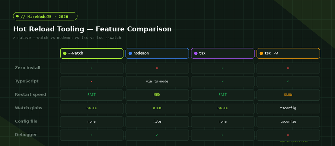Click the Debugger row label
Viewport: 335px width, 146px height.
point(26,135)
